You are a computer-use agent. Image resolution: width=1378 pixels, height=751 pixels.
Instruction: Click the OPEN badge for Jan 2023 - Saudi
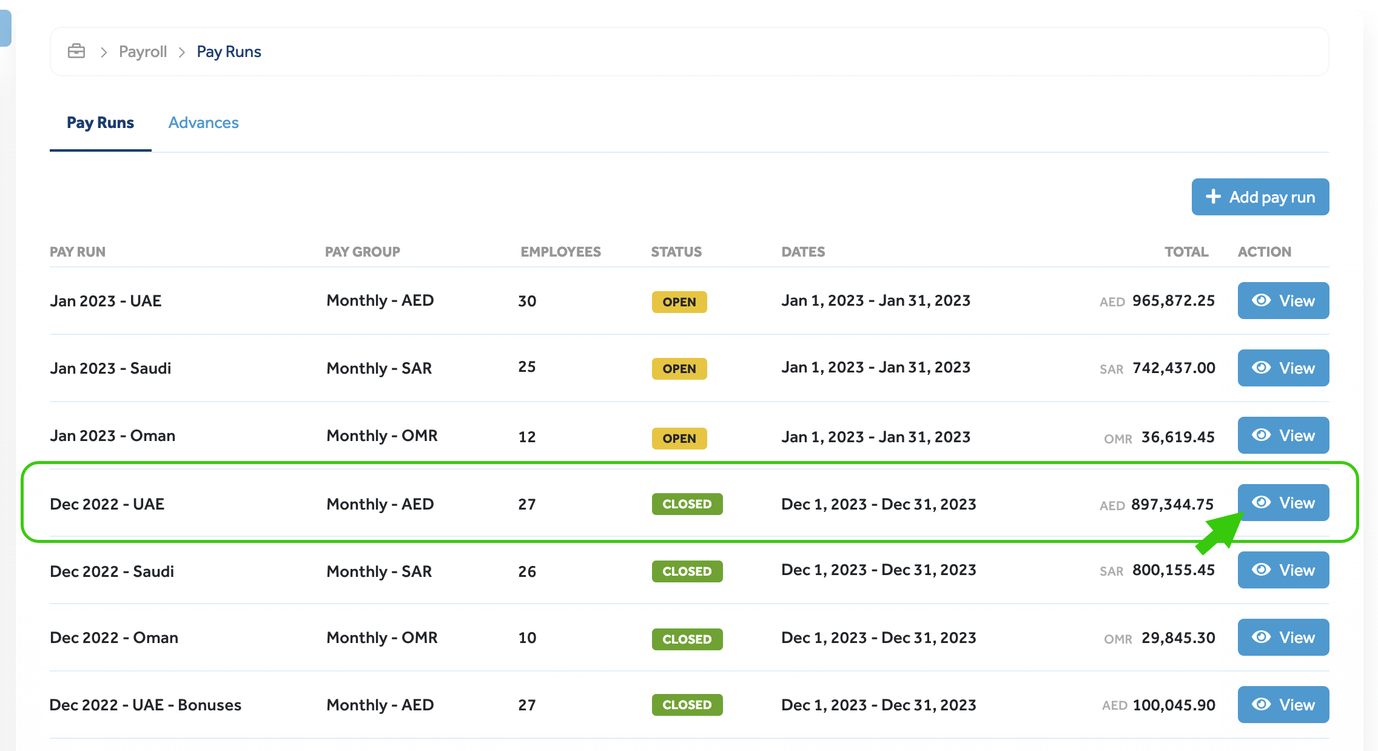coord(679,369)
